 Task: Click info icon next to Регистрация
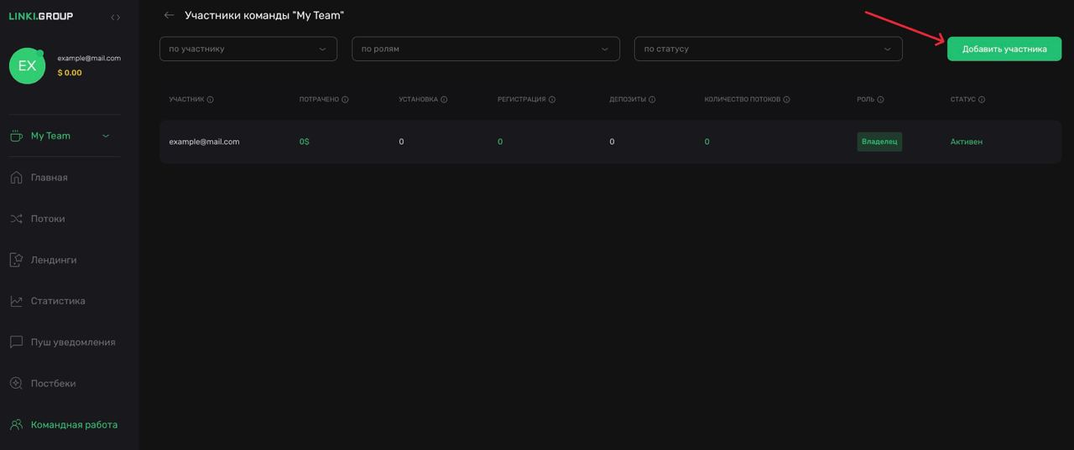point(551,100)
